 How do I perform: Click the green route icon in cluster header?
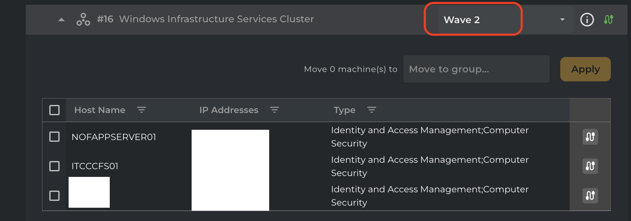(x=609, y=20)
